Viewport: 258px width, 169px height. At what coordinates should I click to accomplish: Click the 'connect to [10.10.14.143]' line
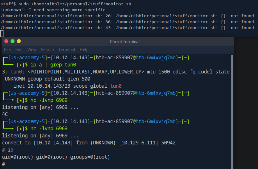click(x=89, y=143)
